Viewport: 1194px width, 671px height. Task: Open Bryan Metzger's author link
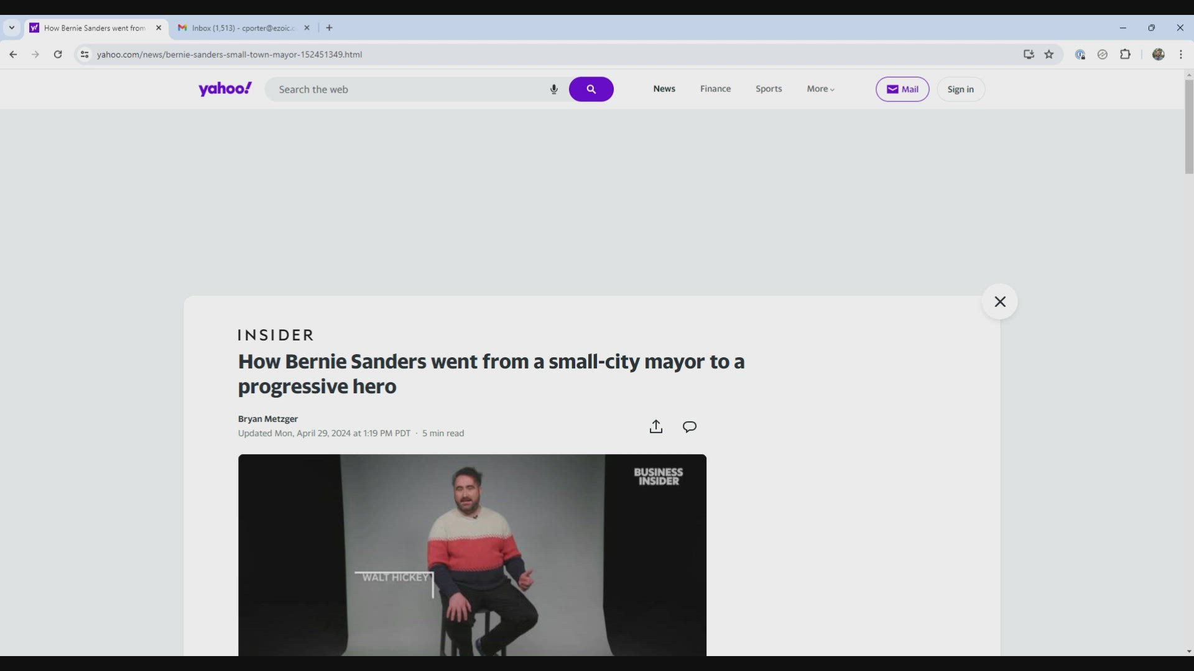(267, 419)
